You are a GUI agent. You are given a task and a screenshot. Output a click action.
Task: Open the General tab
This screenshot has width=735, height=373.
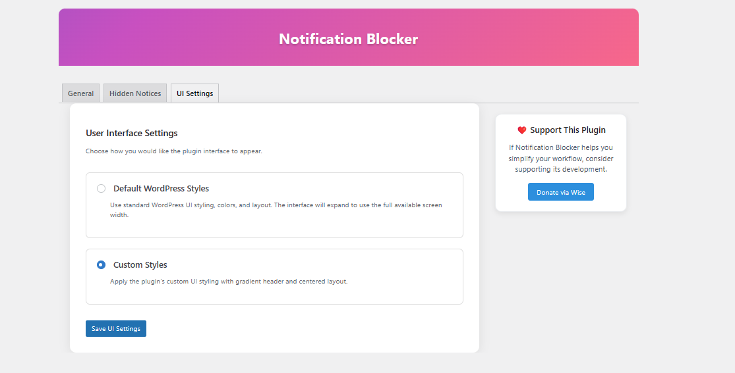point(80,93)
